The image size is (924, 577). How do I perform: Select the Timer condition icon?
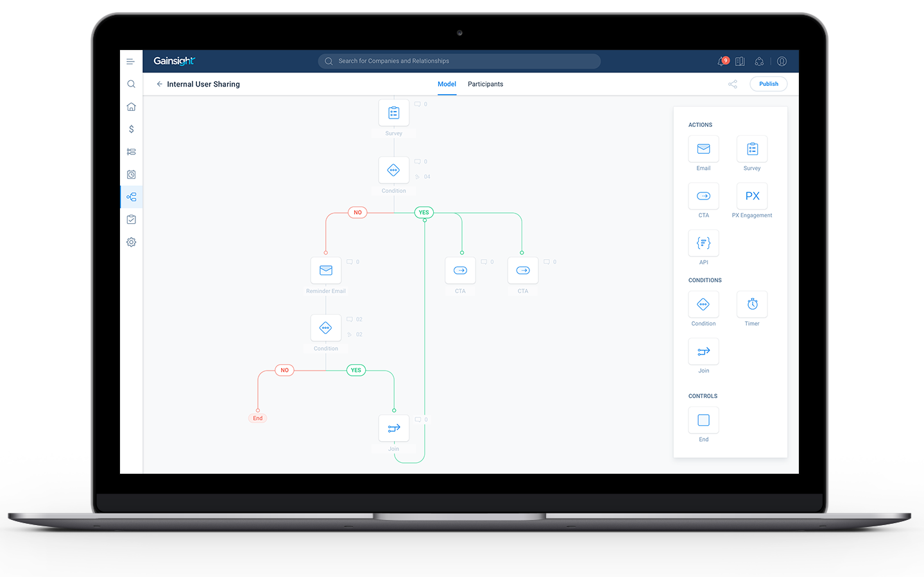pos(752,305)
